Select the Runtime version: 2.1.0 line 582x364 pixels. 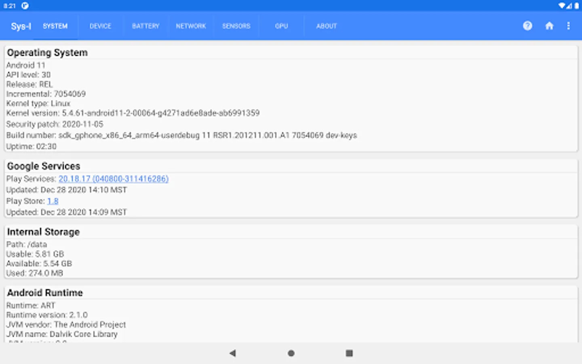tap(46, 315)
